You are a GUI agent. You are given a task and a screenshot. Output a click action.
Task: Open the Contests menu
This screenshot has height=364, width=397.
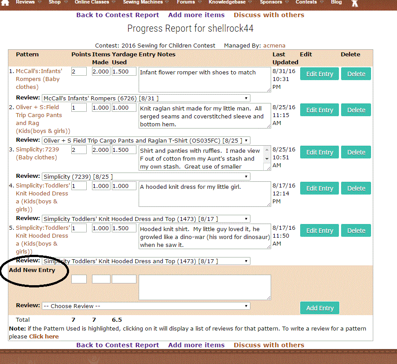[x=306, y=2]
